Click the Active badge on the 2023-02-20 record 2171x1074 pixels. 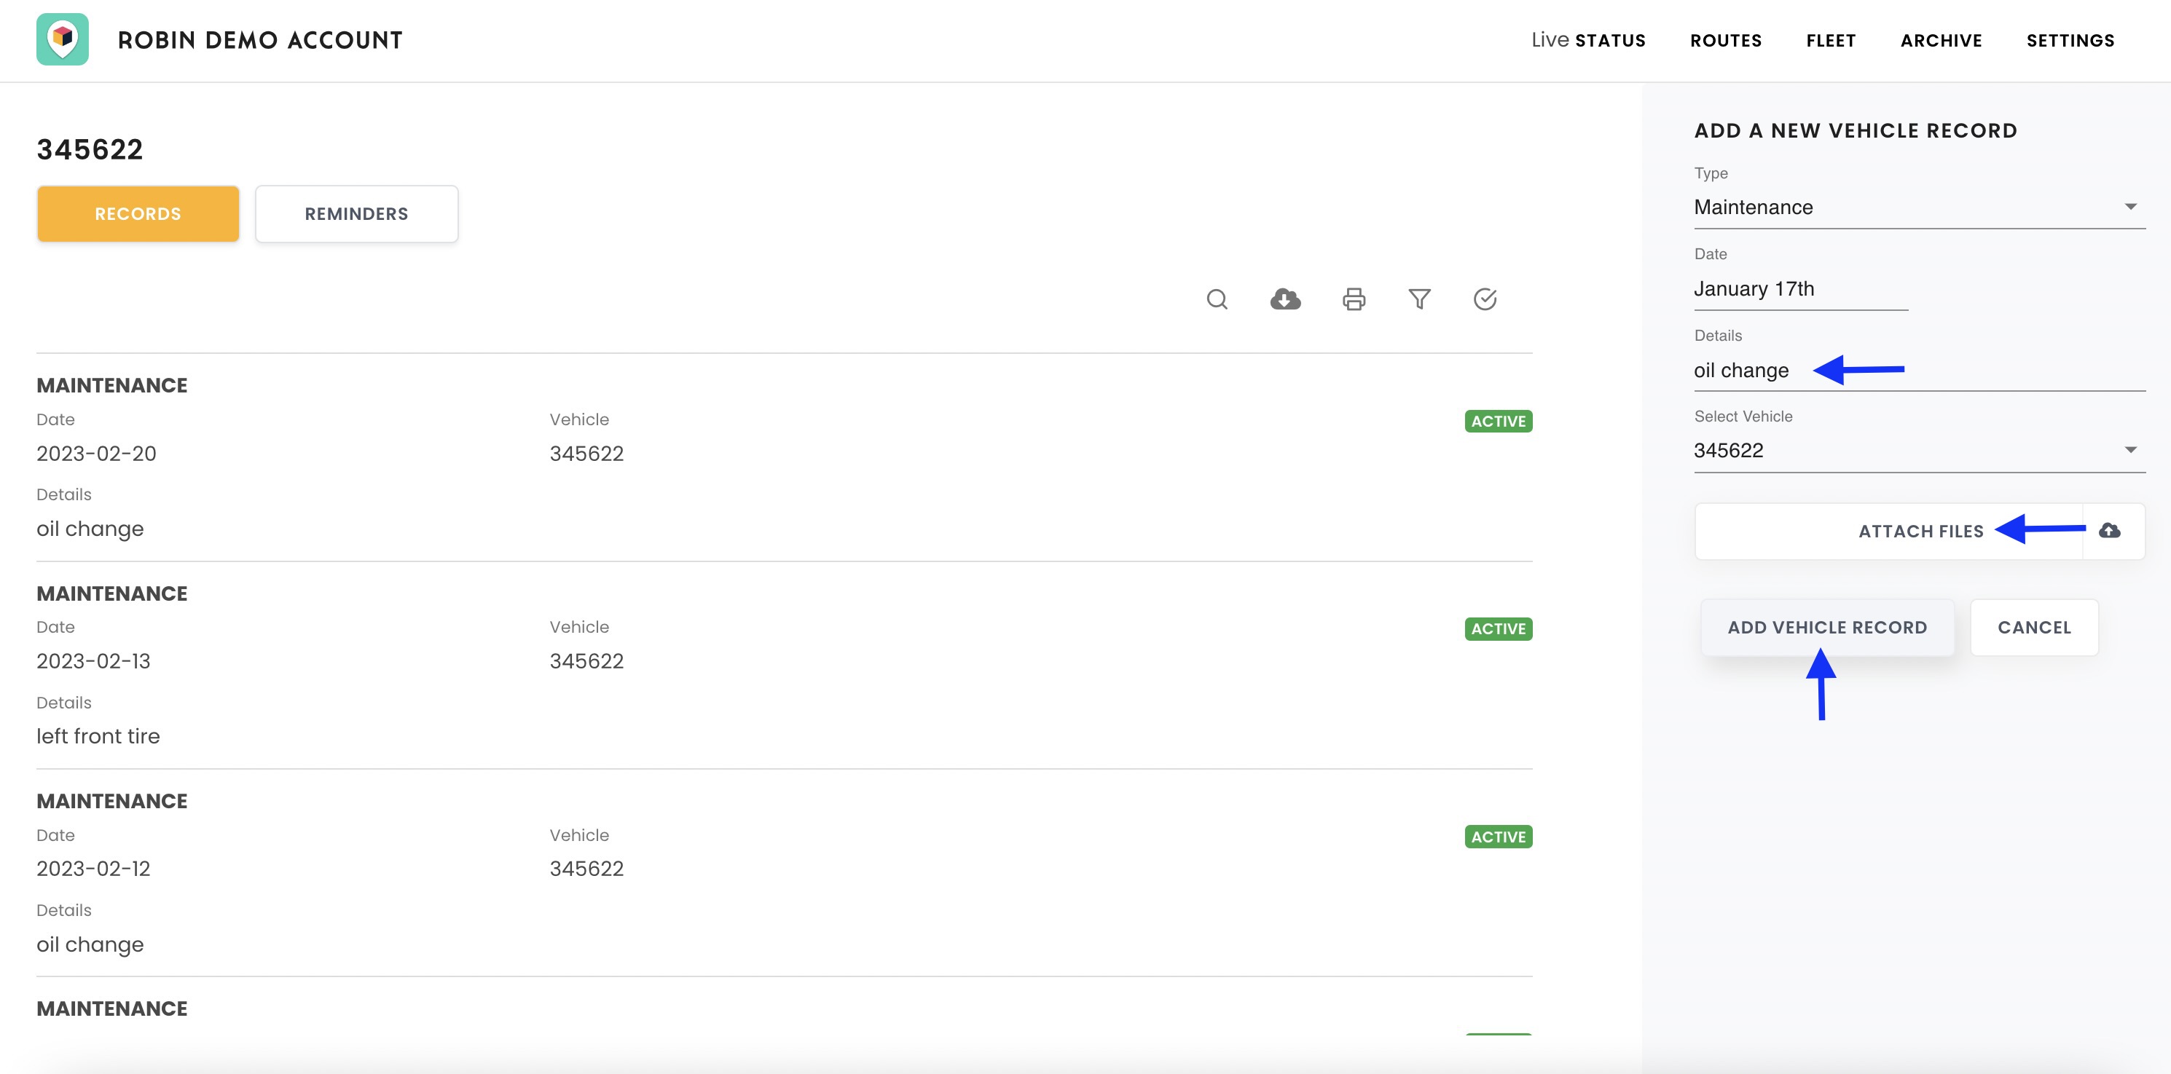pyautogui.click(x=1498, y=421)
